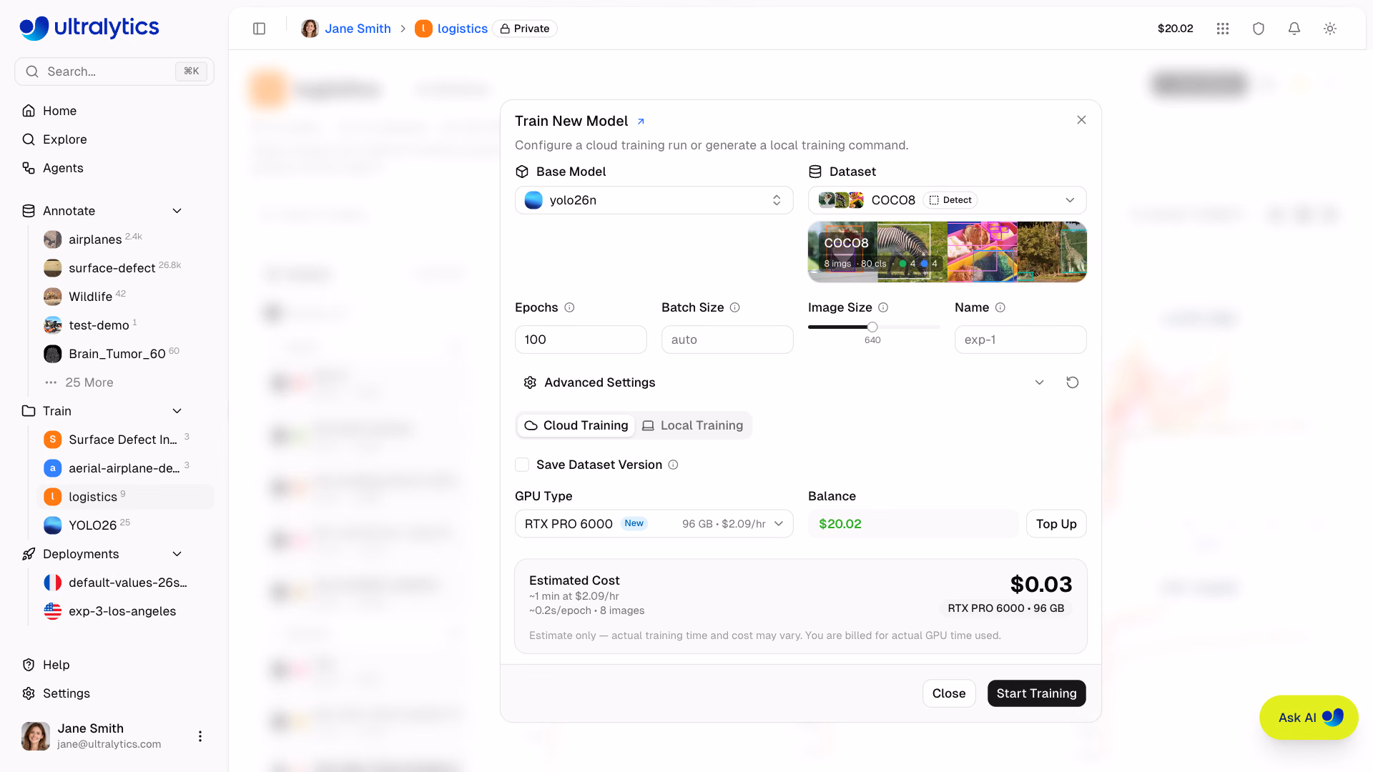Show Epochs info tooltip icon

coord(569,307)
